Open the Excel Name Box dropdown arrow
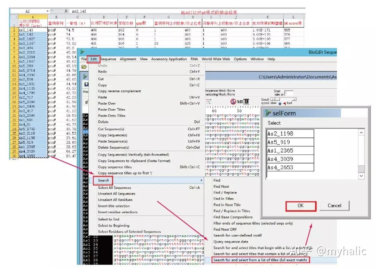 (x=47, y=11)
